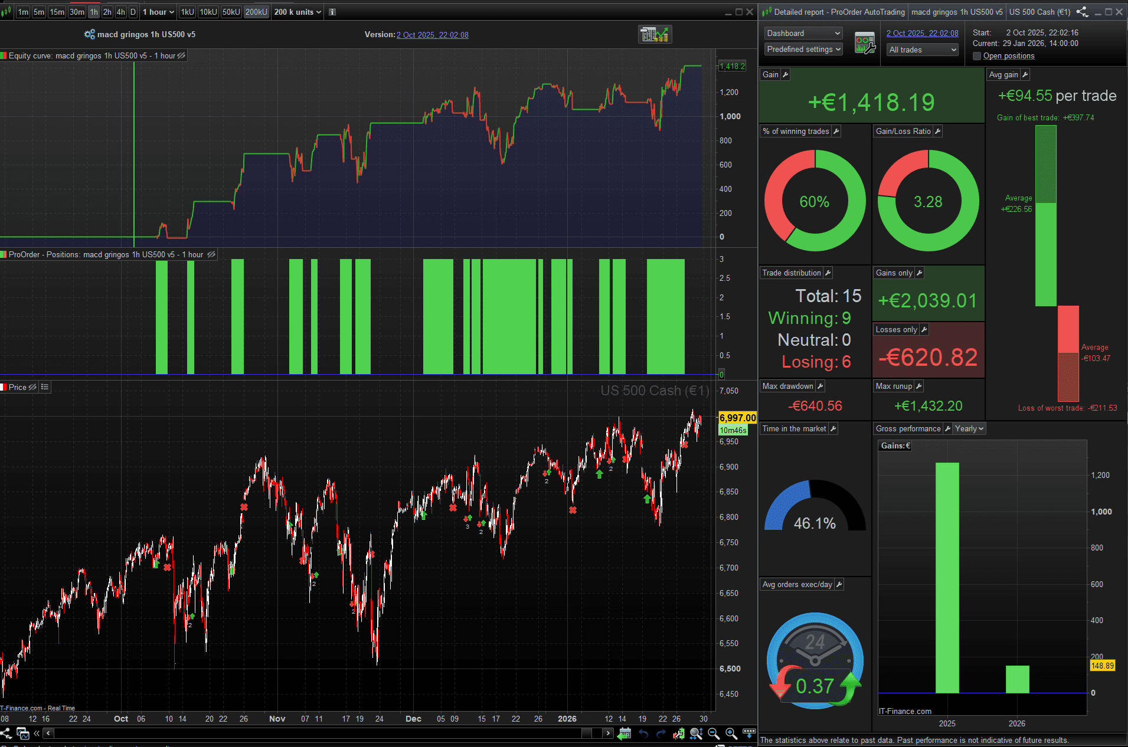
Task: Click the double left chevron in the bottom toolbar
Action: click(37, 733)
